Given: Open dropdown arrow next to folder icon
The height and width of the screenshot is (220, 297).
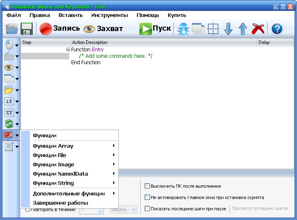Looking at the screenshot, I should (x=17, y=90).
